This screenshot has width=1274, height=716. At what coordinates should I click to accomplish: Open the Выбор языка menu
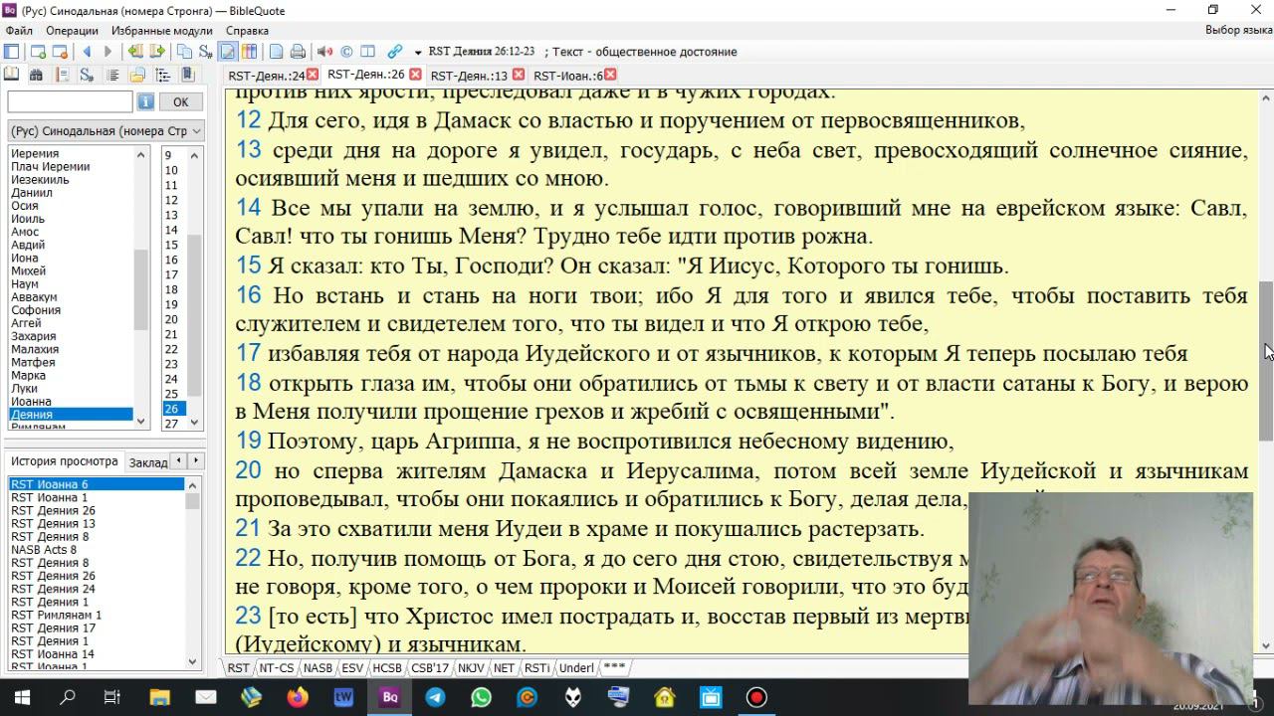[1238, 31]
